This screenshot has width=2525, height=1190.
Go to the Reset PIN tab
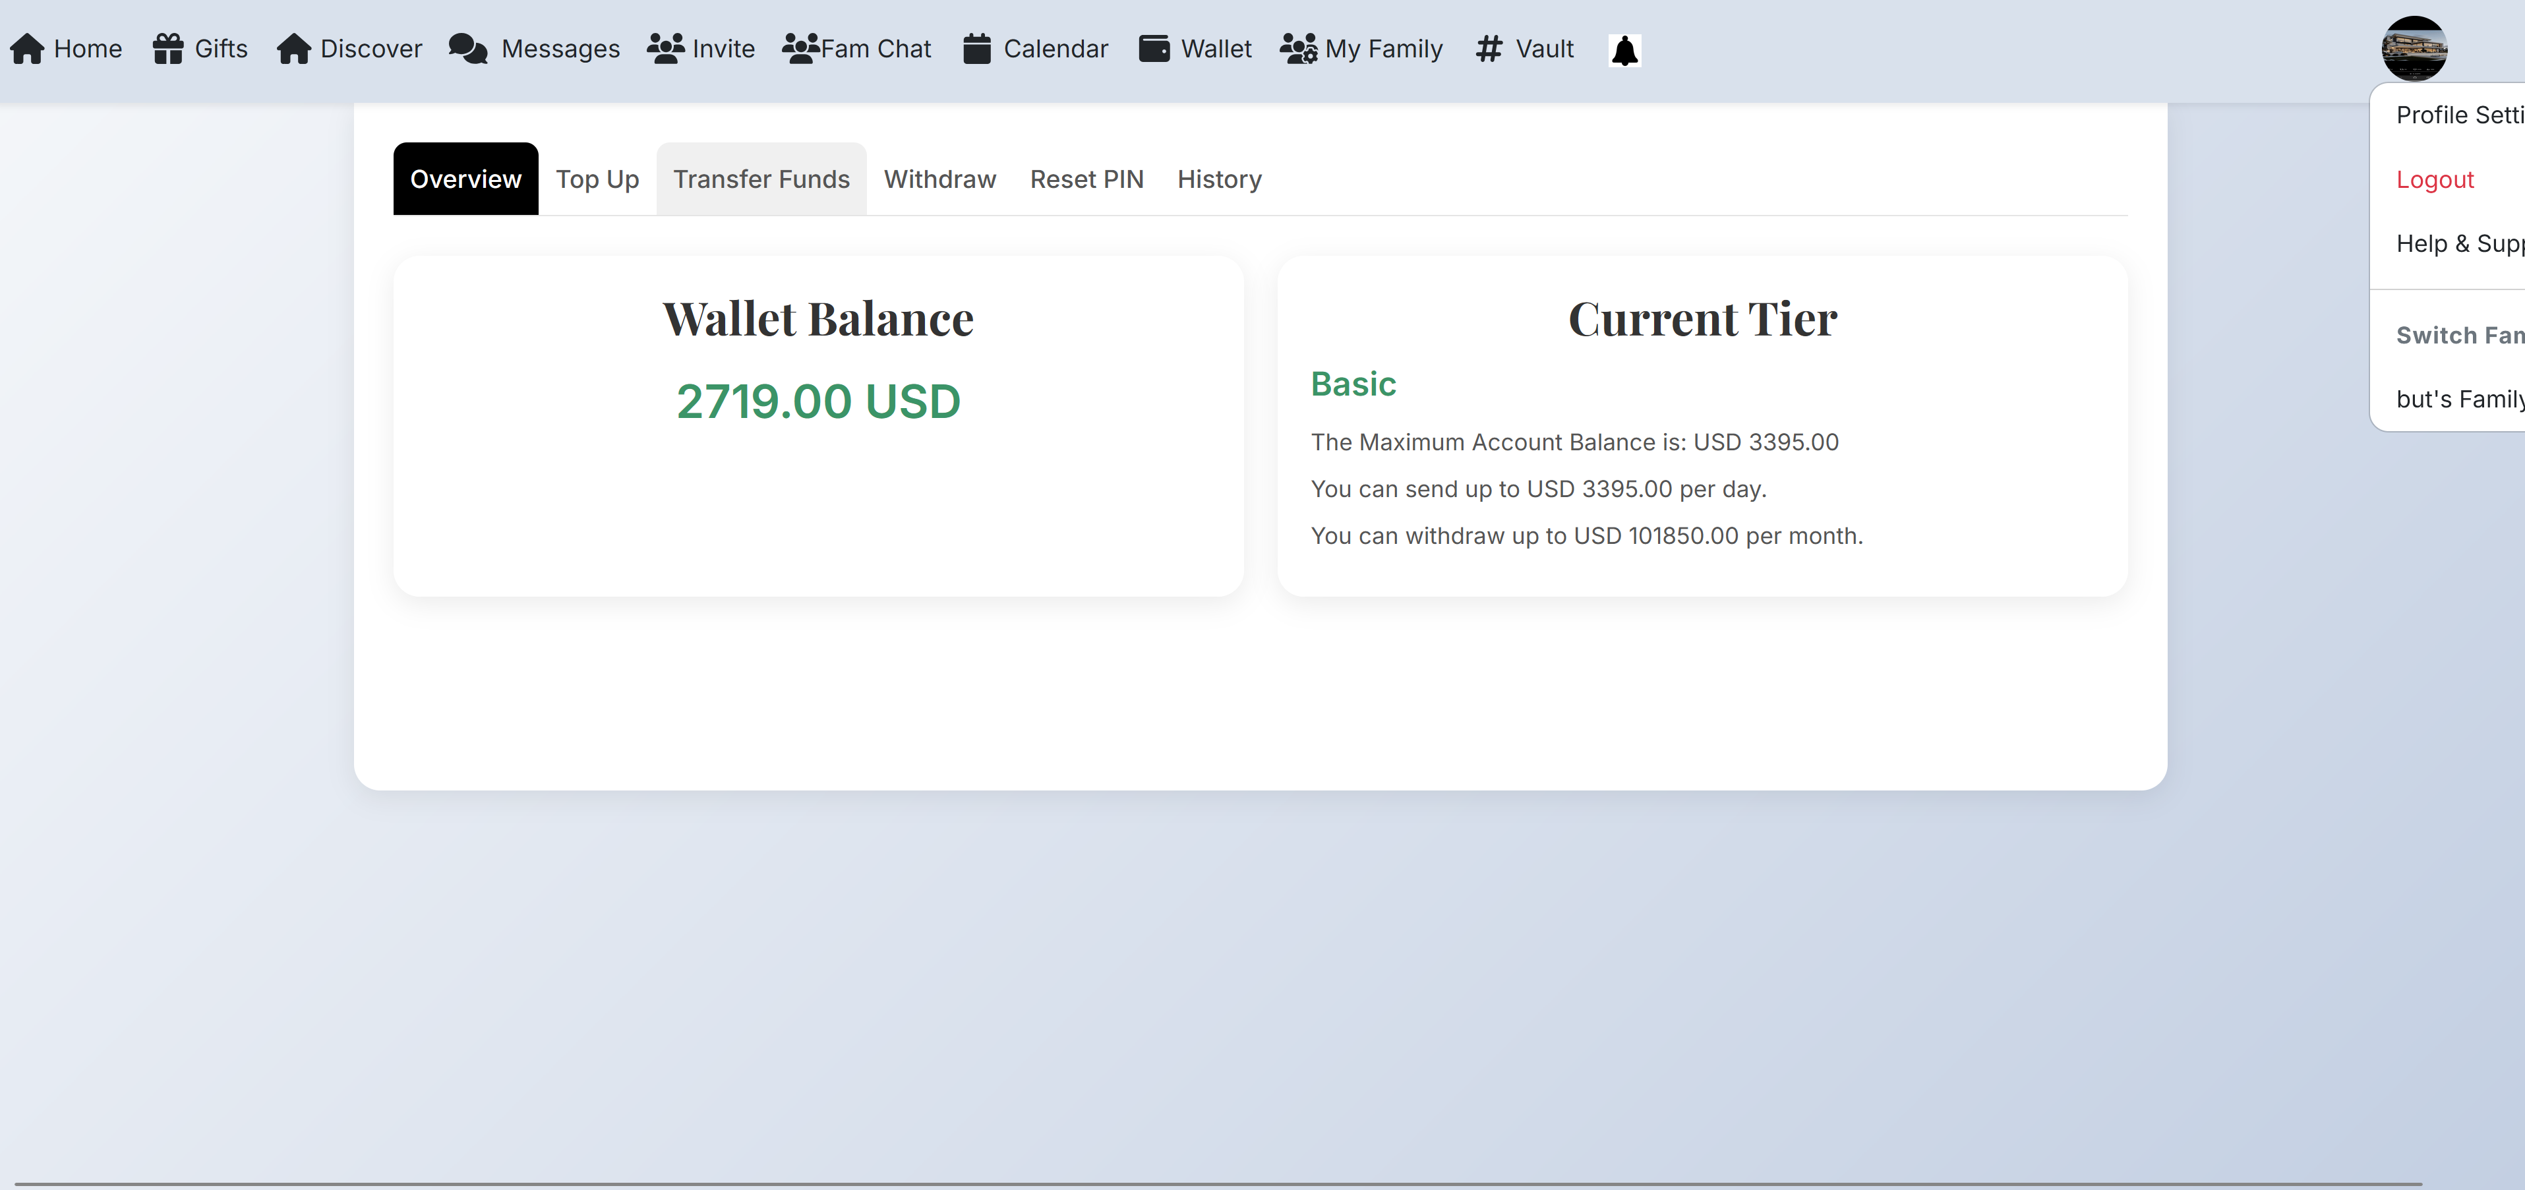(x=1086, y=179)
